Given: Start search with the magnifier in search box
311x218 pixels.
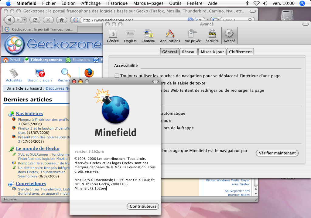Looking at the screenshot, I should pos(250,20).
